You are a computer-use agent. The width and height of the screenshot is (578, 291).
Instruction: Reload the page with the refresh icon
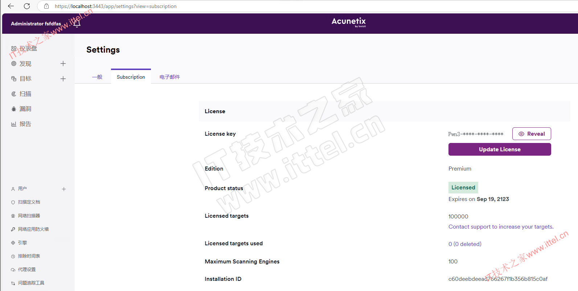coord(27,6)
